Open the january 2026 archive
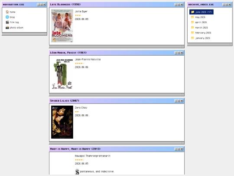The height and width of the screenshot is (176, 234). (x=203, y=38)
